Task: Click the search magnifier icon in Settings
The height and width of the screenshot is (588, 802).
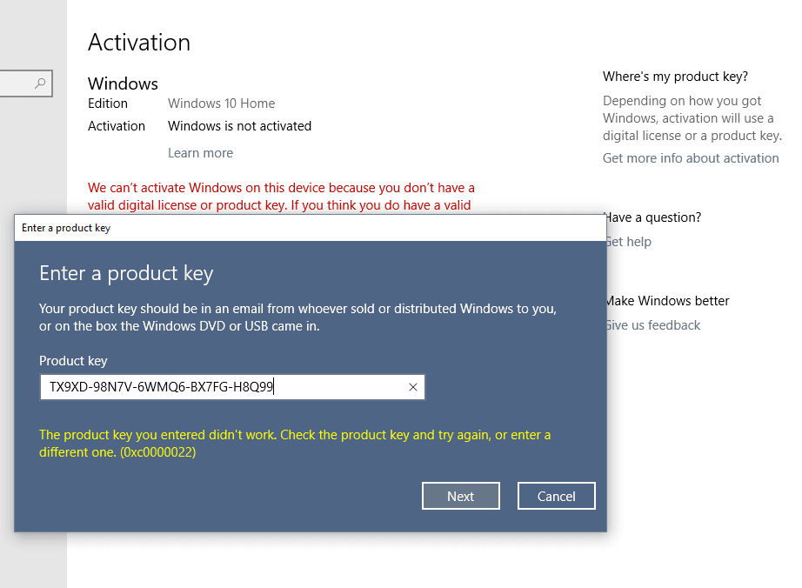Action: (x=40, y=83)
